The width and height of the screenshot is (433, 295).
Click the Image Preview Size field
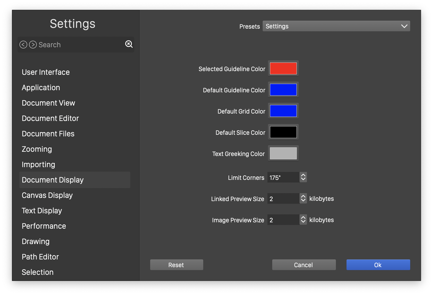(283, 220)
